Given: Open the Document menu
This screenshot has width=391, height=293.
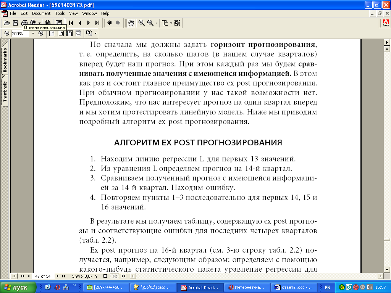Looking at the screenshot, I should 41,13.
